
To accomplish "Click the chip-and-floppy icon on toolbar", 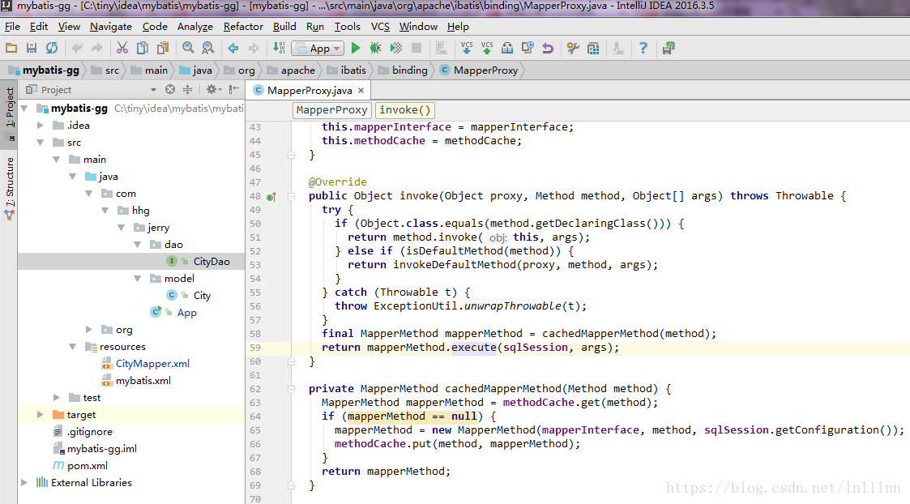I will click(x=669, y=48).
